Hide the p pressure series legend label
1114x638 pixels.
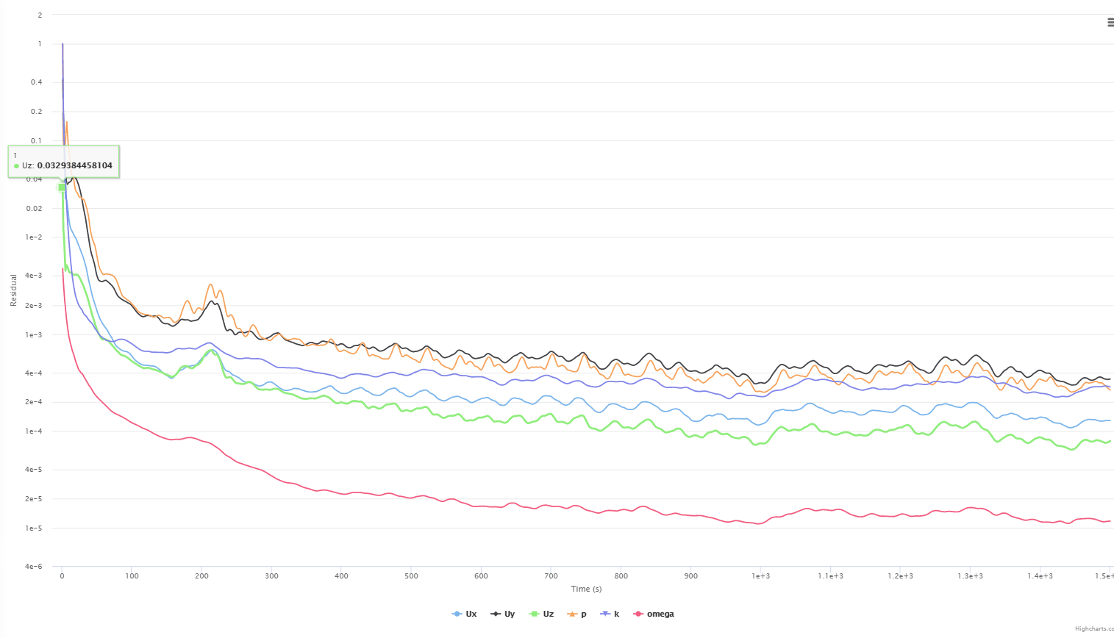pyautogui.click(x=584, y=614)
